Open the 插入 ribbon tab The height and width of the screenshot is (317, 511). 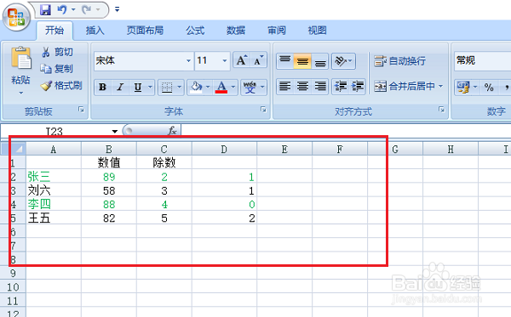[x=95, y=31]
